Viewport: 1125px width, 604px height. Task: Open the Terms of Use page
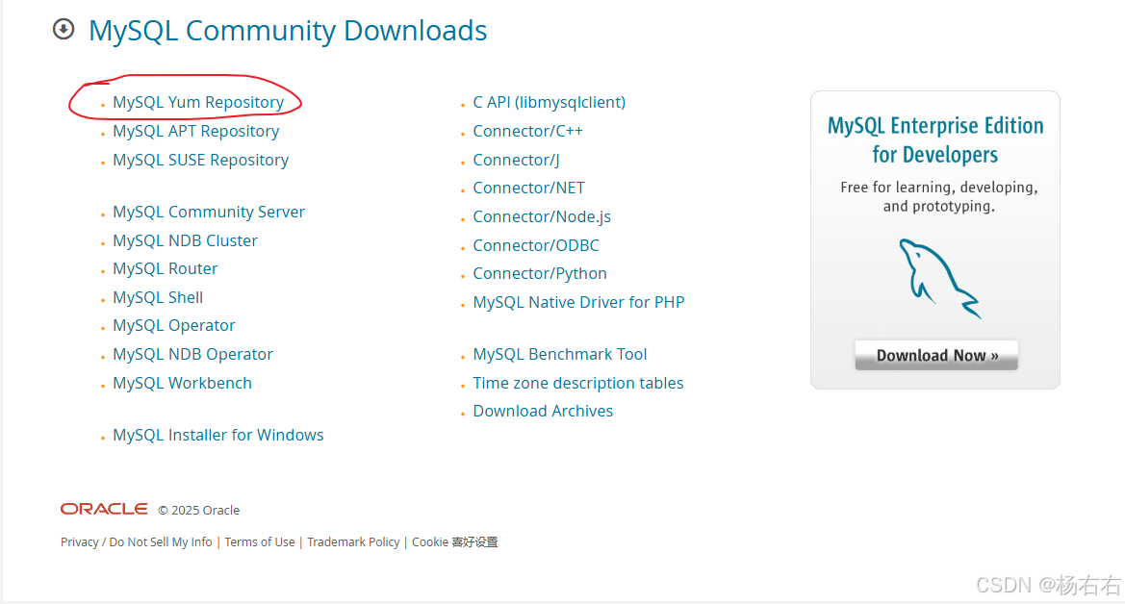click(x=260, y=541)
